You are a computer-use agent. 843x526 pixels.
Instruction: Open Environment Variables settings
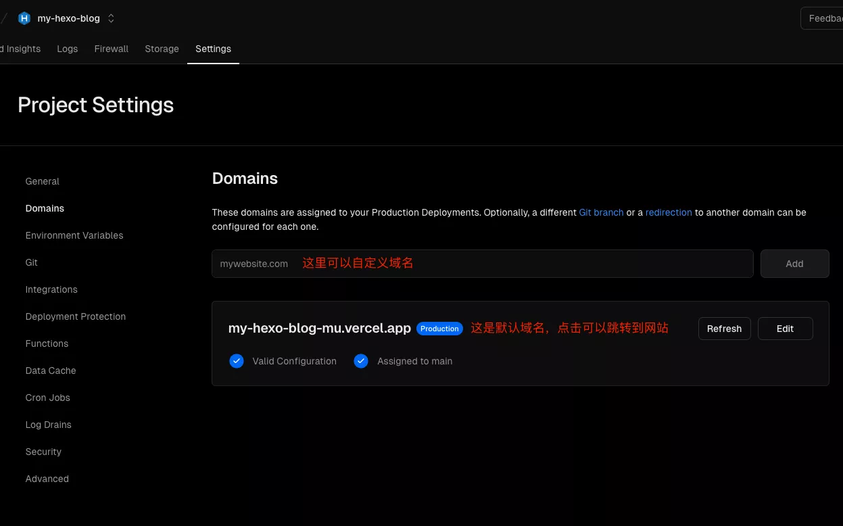point(74,235)
